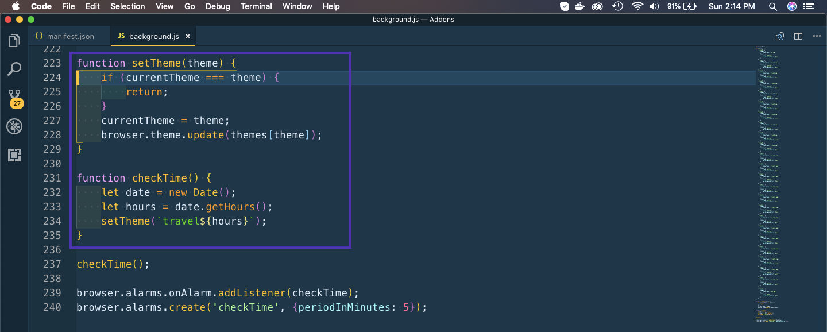This screenshot has height=332, width=827.
Task: Open the editor More Actions menu
Action: 817,36
